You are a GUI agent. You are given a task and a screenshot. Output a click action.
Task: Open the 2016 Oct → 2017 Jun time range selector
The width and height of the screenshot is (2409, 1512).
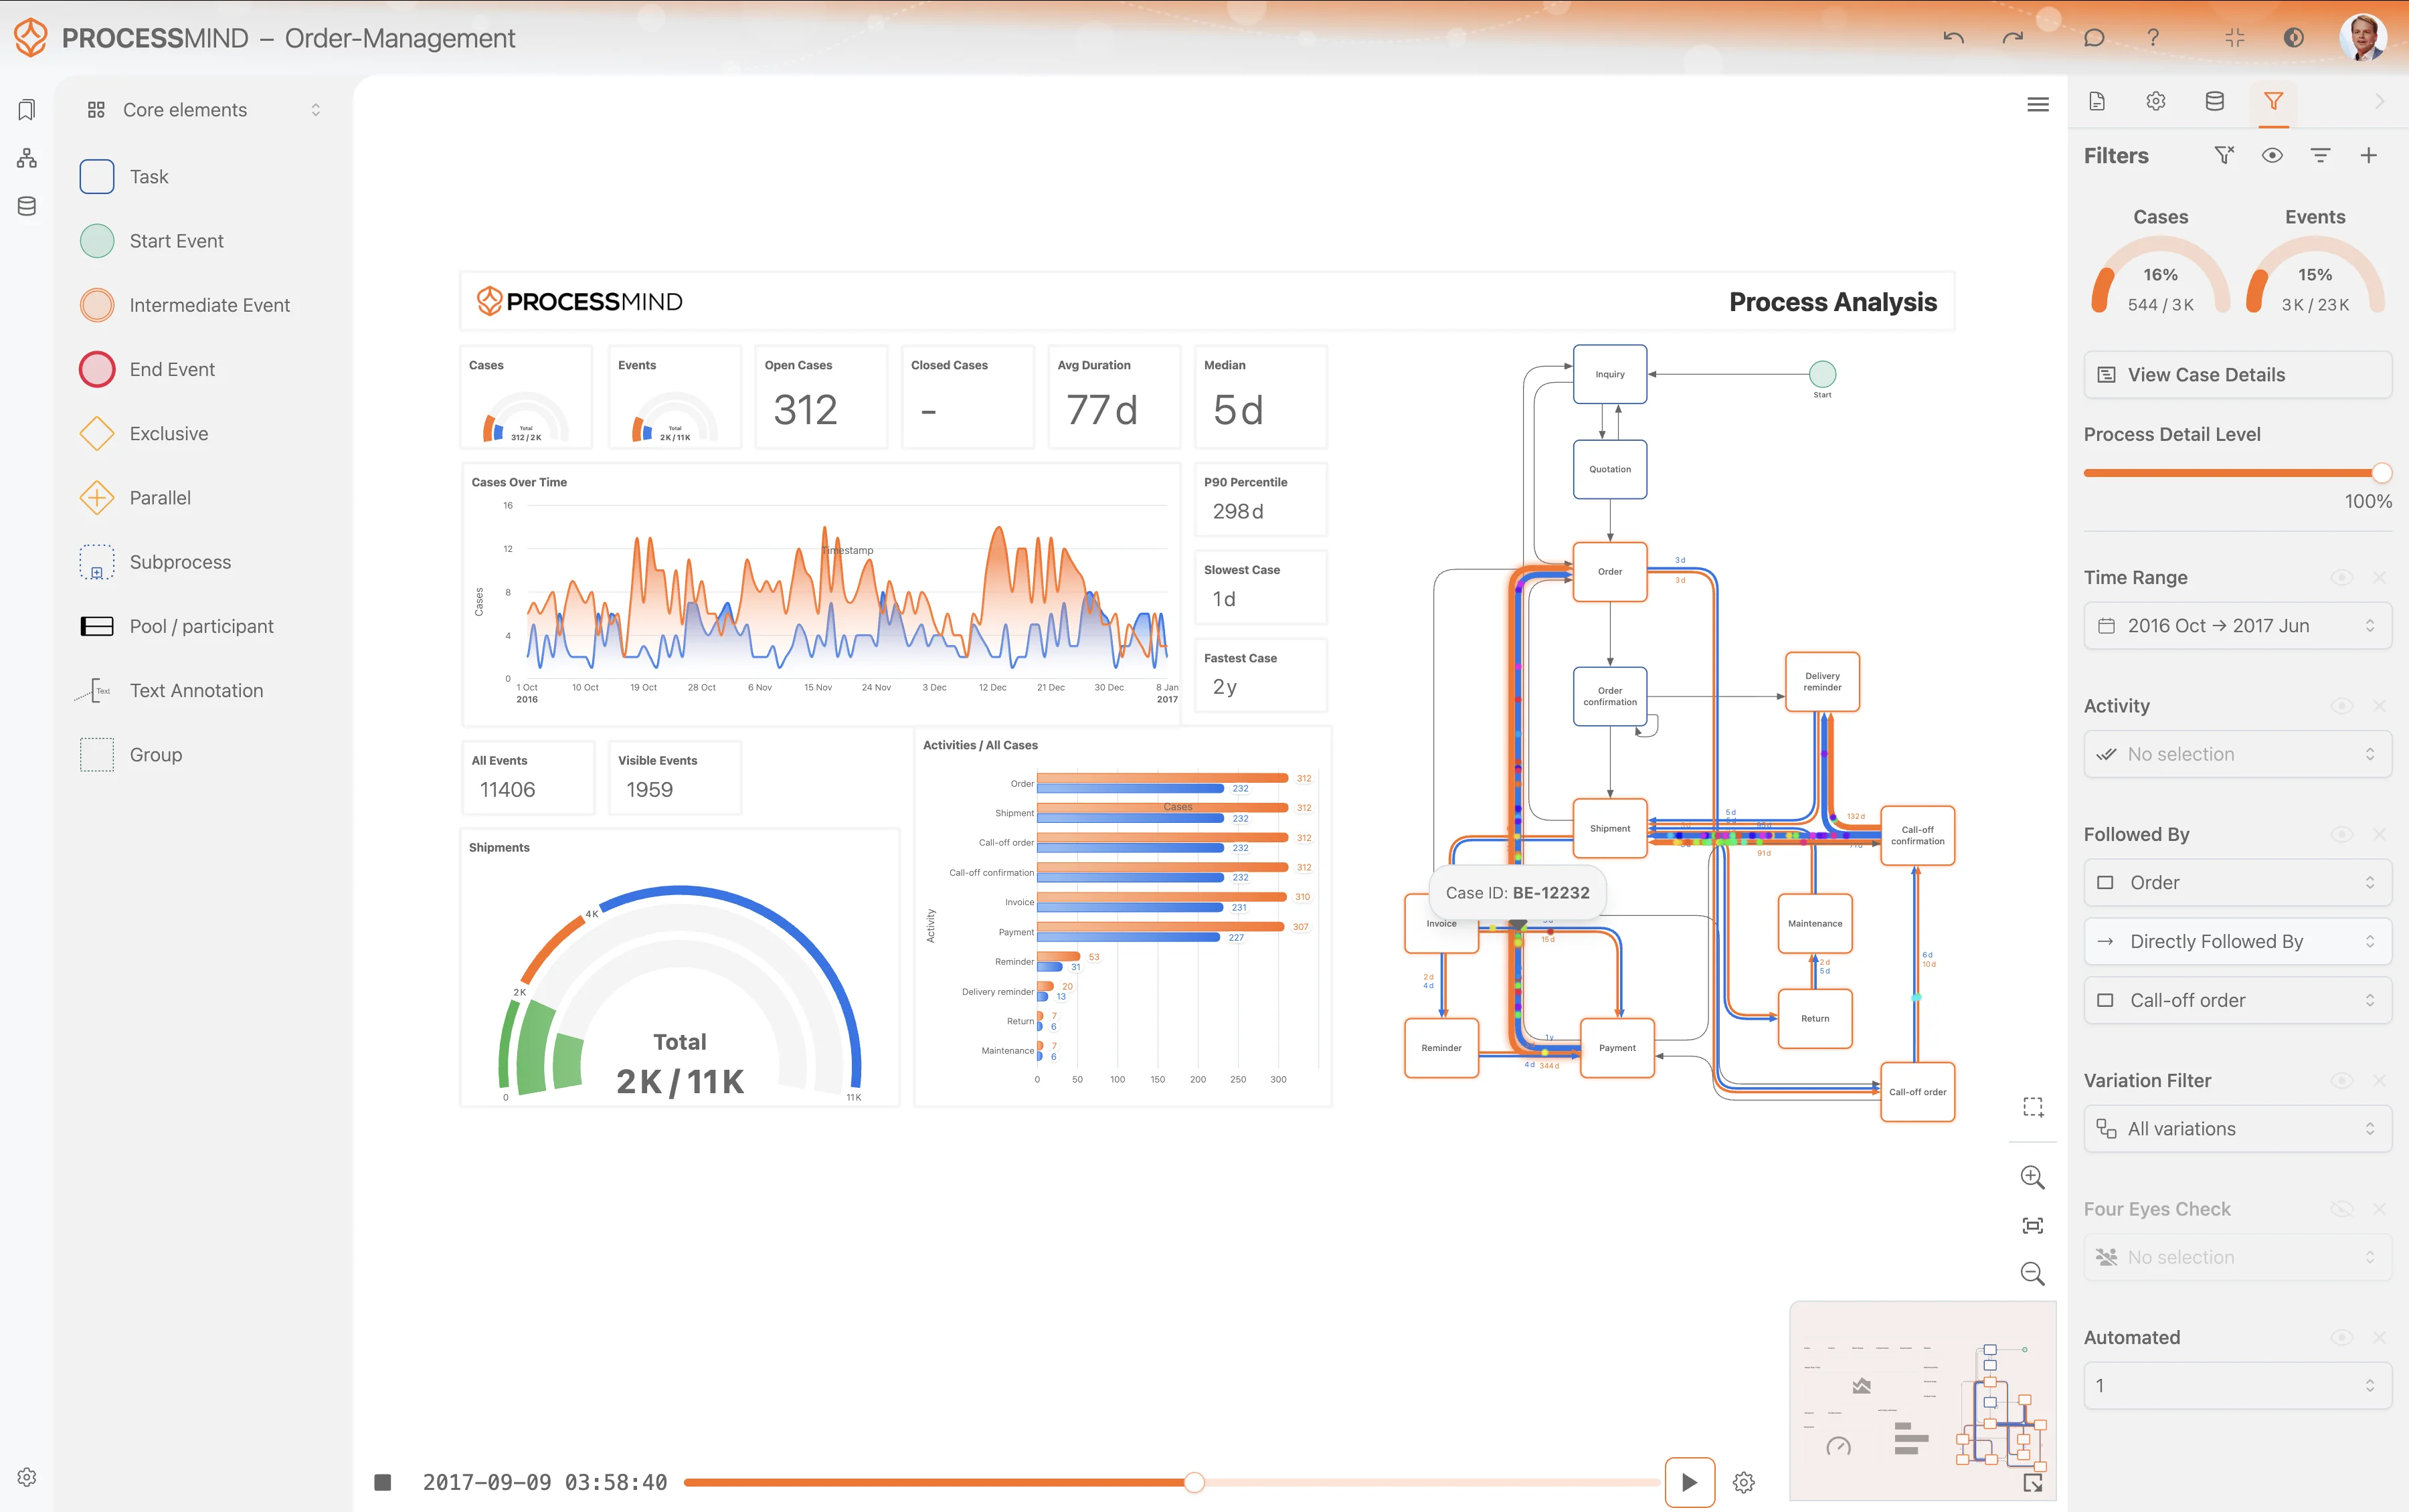coord(2237,625)
